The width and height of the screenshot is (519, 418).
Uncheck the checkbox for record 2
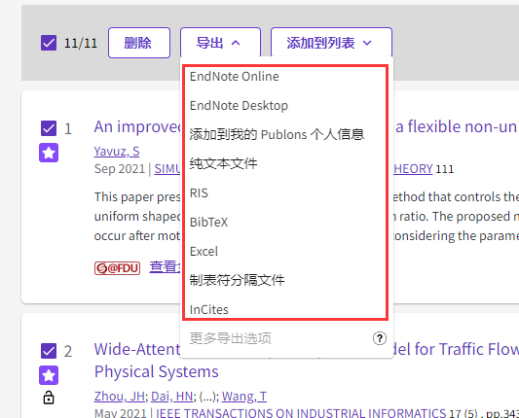49,351
